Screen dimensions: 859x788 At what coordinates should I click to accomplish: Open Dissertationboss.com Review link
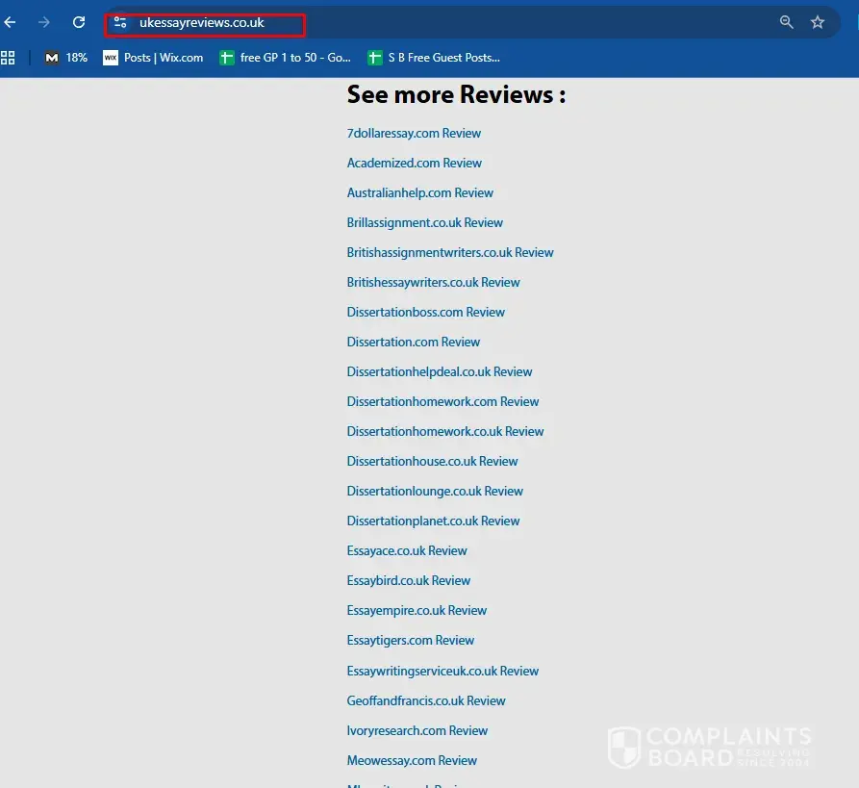(x=425, y=313)
